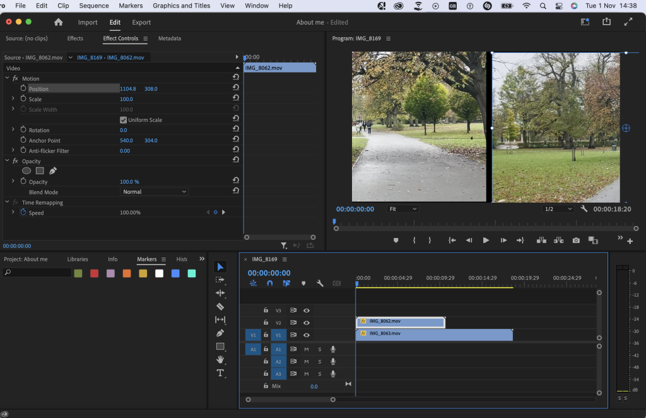
Task: Select the Selection arrow tool
Action: point(220,266)
